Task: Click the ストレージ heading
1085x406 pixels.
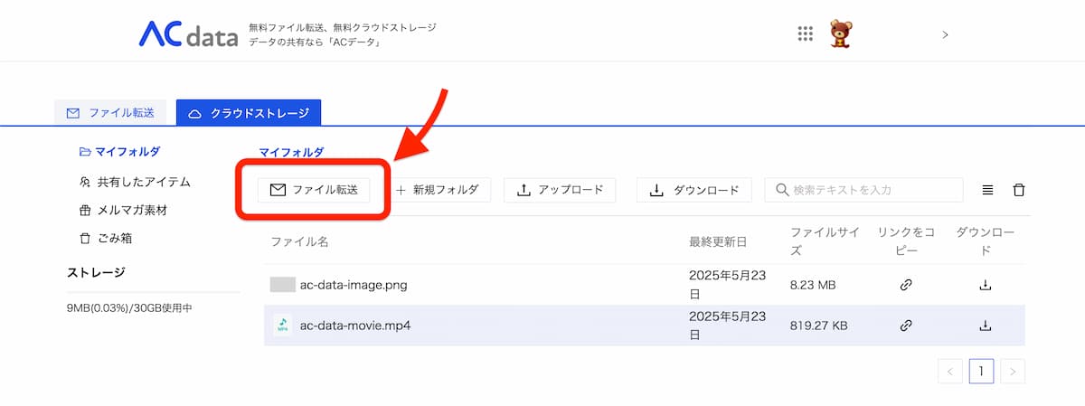Action: pyautogui.click(x=96, y=272)
